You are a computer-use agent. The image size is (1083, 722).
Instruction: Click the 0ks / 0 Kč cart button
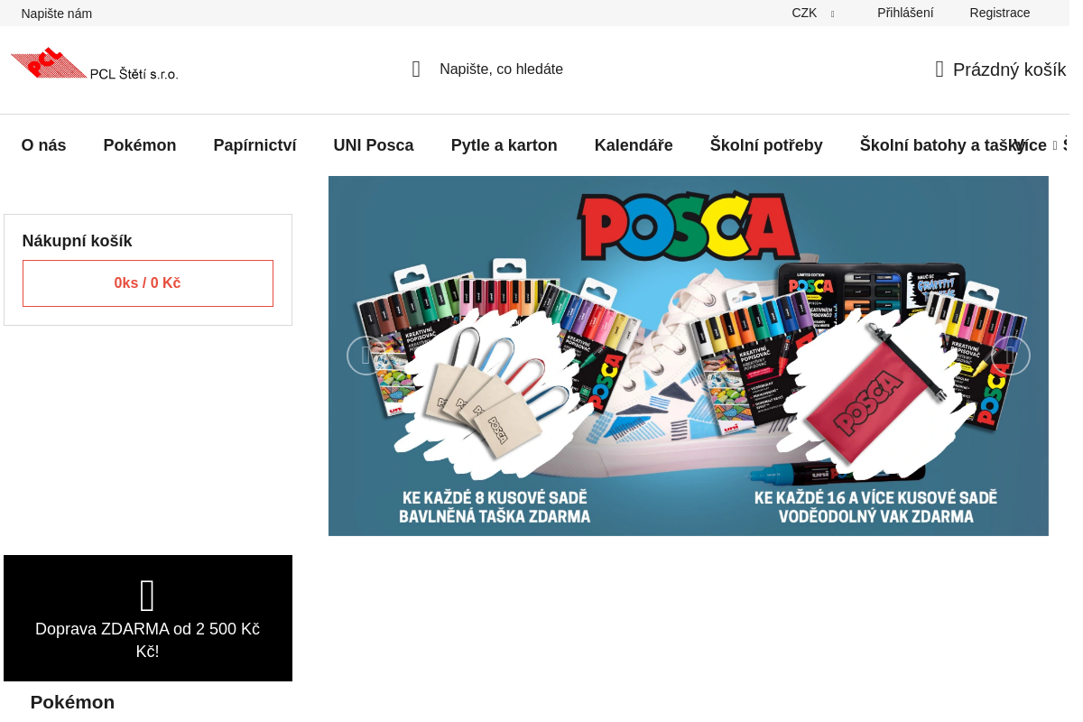pos(148,283)
